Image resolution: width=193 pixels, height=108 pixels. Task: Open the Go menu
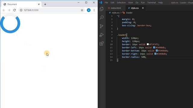(137, 3)
